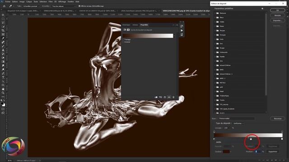Image resolution: width=289 pixels, height=162 pixels.
Task: Expand the Oranges presets folder
Action: [215, 35]
